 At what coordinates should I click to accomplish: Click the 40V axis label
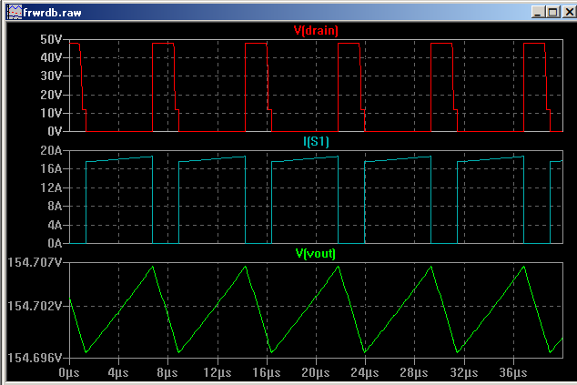(x=51, y=57)
